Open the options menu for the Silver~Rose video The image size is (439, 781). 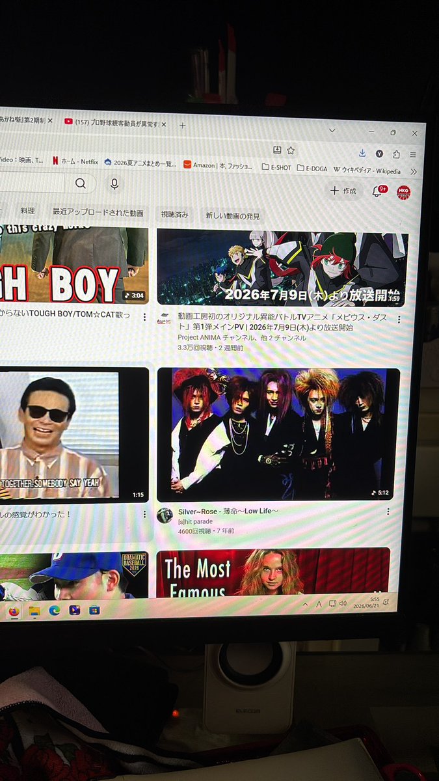point(389,512)
